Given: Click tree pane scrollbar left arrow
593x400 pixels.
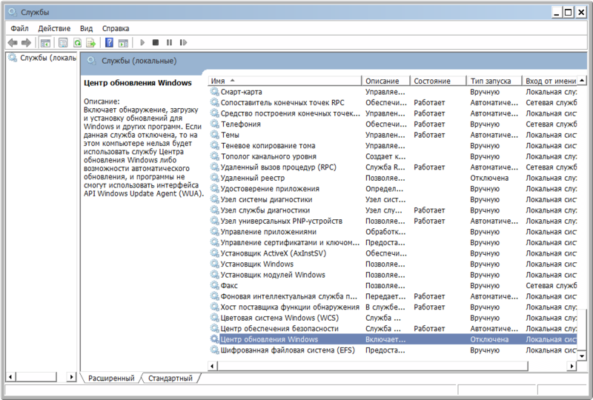Looking at the screenshot, I should click(x=10, y=376).
